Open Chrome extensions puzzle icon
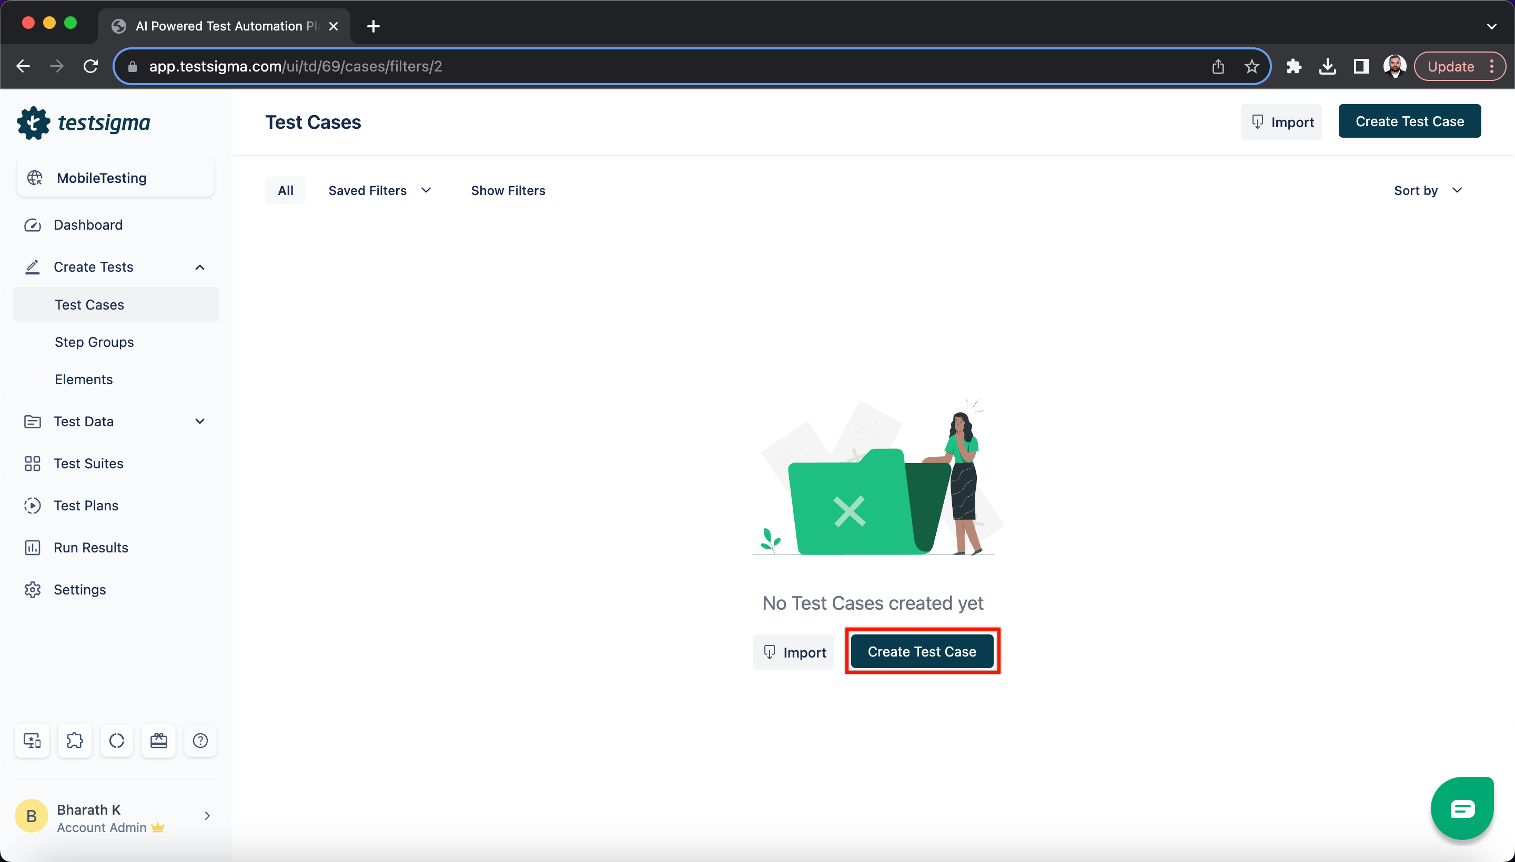This screenshot has width=1515, height=862. coord(1294,66)
